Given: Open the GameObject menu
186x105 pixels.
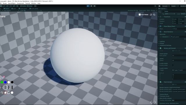Looking at the screenshot, I should (x=12, y=3).
